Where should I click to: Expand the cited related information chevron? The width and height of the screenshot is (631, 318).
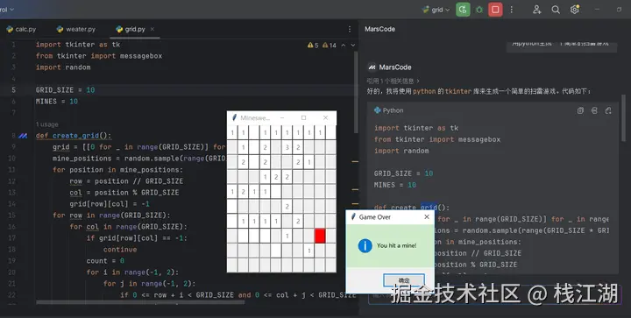(418, 81)
